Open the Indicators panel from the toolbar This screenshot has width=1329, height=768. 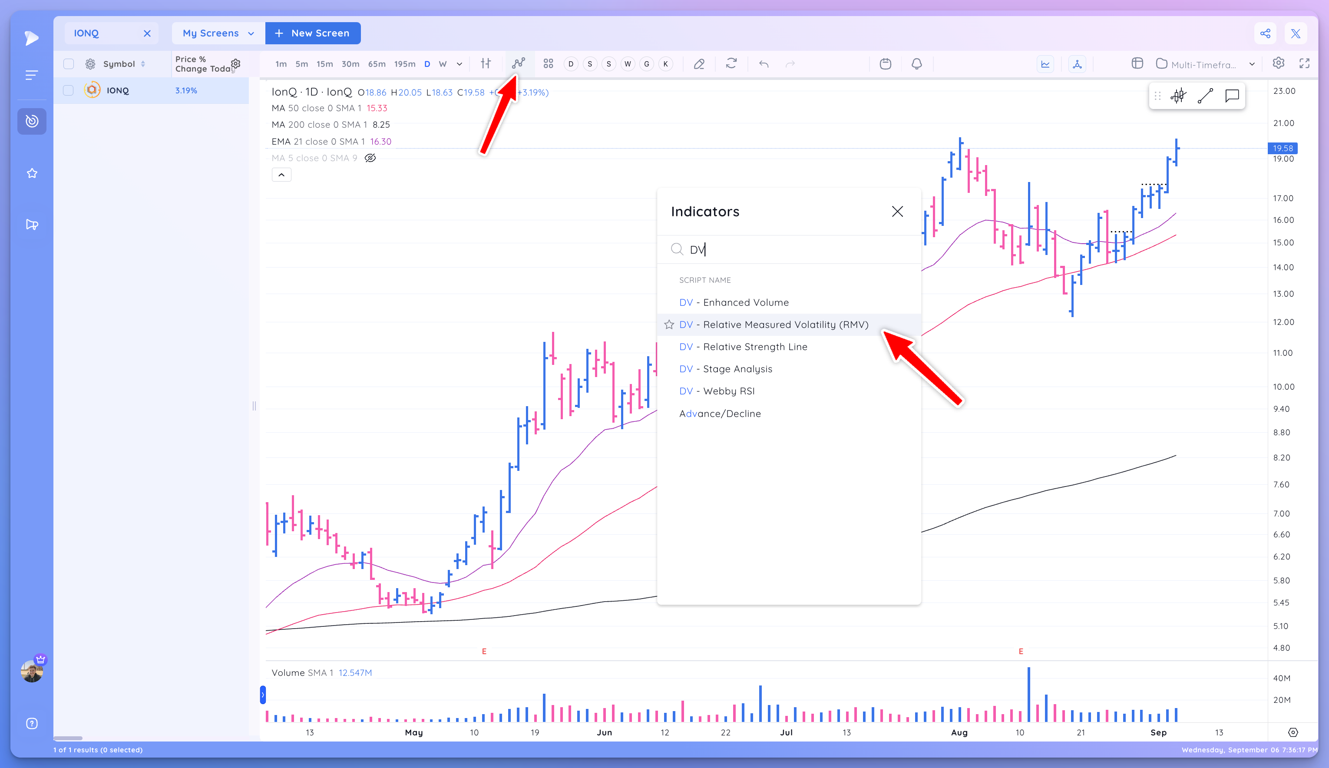(x=519, y=63)
